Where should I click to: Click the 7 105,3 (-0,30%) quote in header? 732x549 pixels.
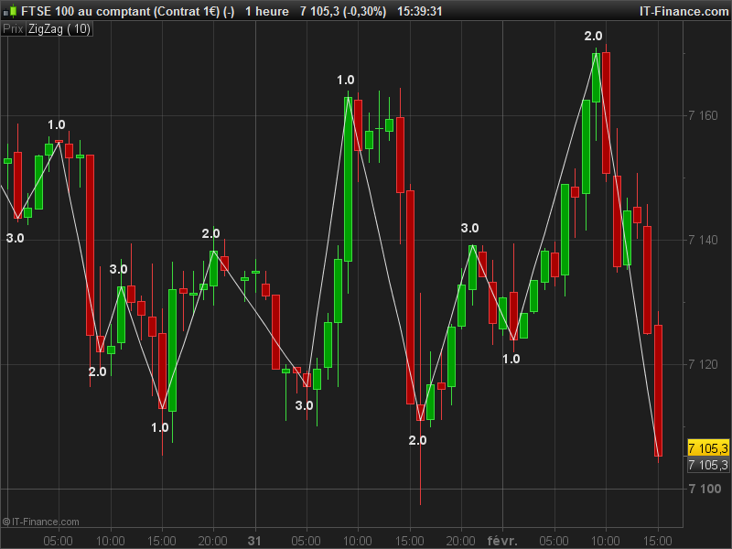coord(343,11)
